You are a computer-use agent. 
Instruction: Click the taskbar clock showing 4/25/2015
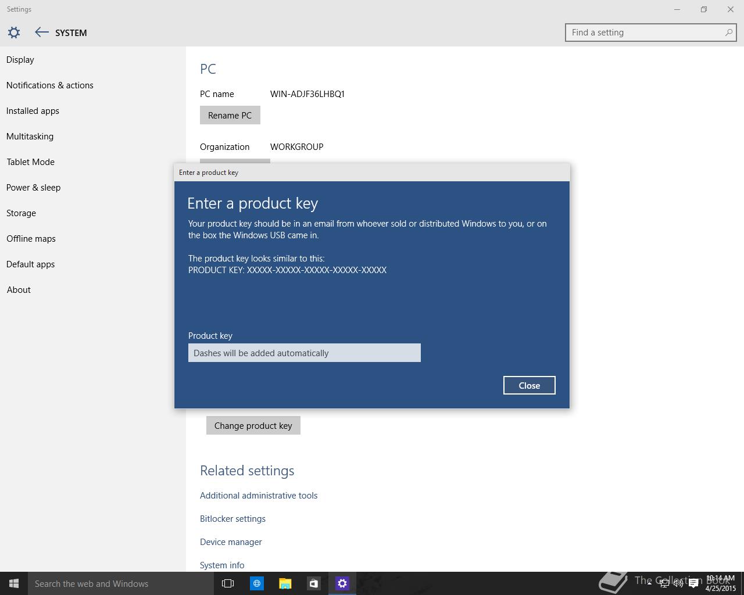[x=721, y=583]
